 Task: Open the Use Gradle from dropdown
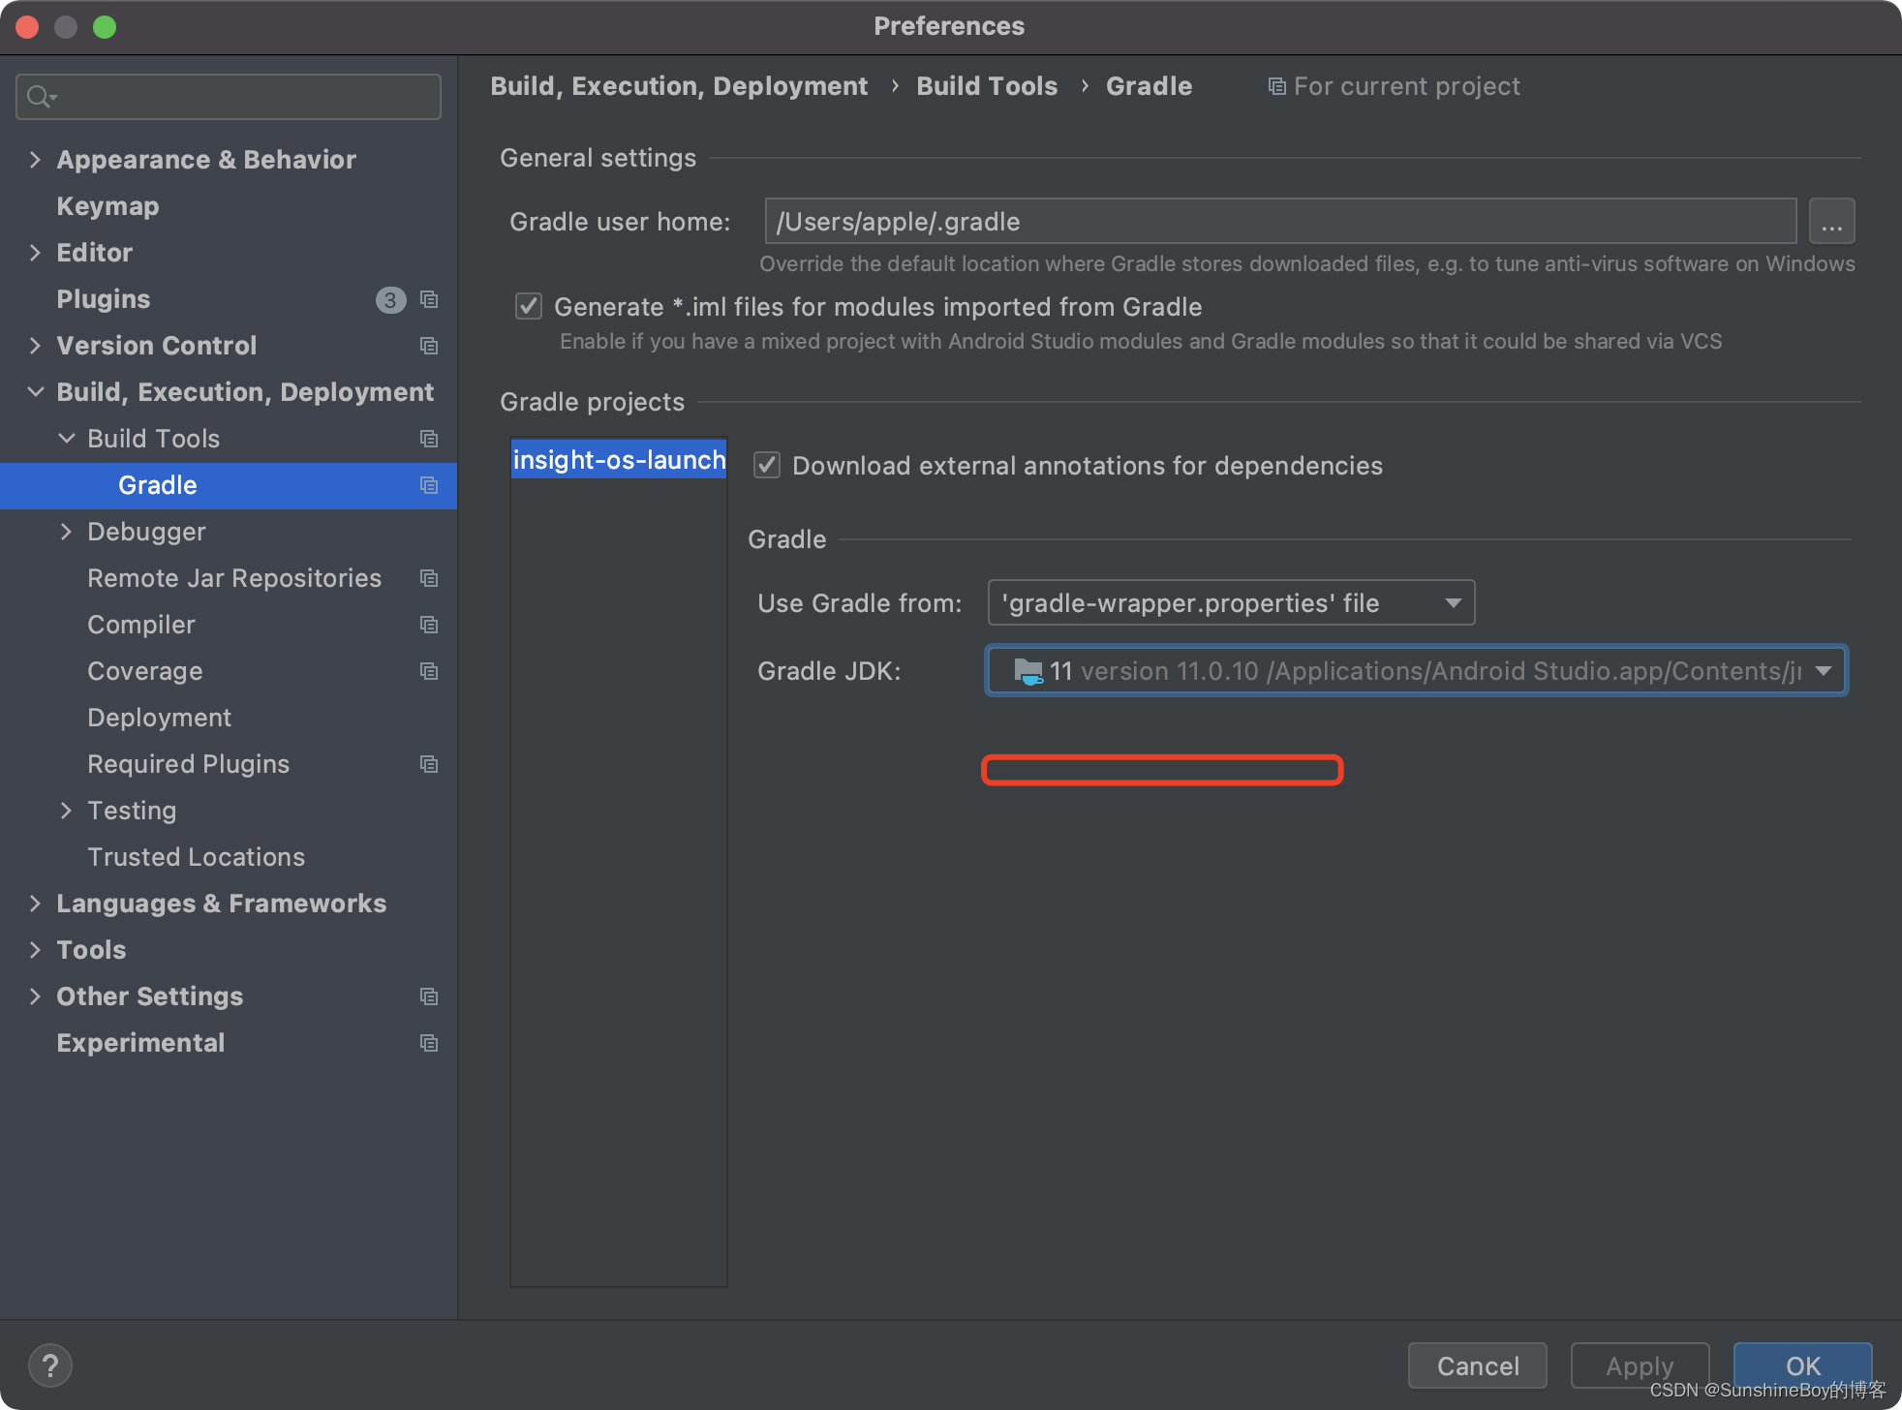pyautogui.click(x=1231, y=603)
